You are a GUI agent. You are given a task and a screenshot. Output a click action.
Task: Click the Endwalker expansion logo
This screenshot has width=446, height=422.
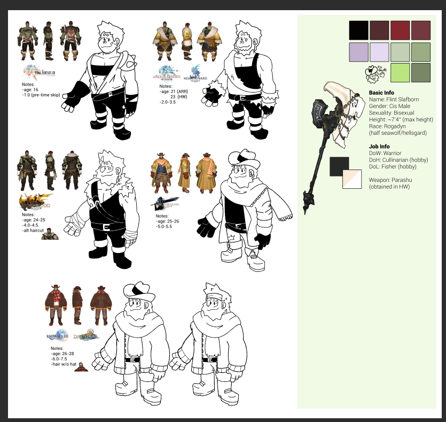[x=57, y=335]
